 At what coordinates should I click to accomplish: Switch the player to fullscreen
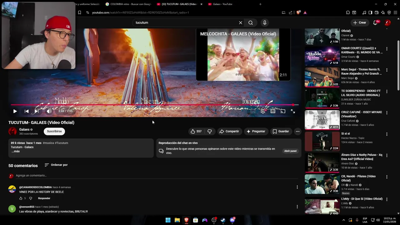pos(293,111)
